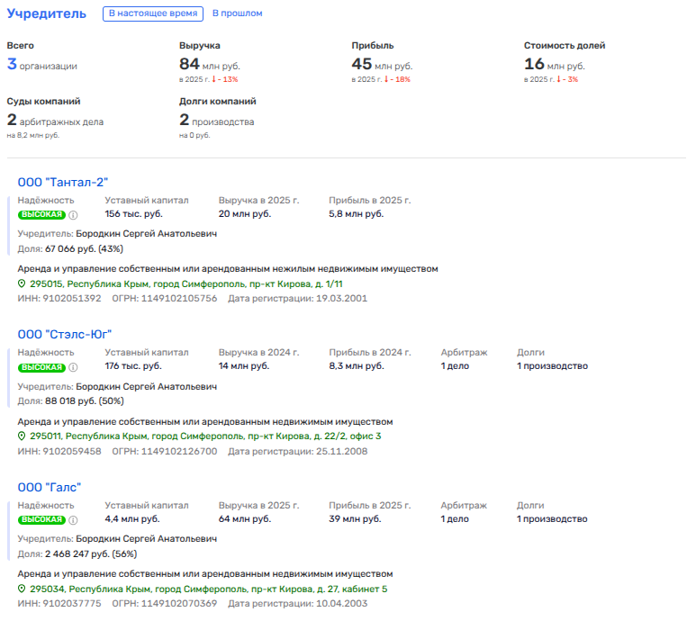This screenshot has height=630, width=696.
Task: Open the ООО "Тантал-2" company link
Action: tap(63, 183)
